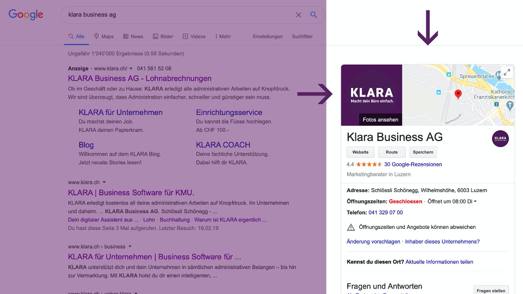This screenshot has width=523, height=294.
Task: Open the Einrichtungsservice sitelink
Action: point(229,113)
